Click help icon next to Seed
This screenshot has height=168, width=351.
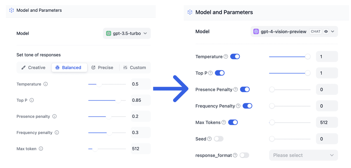[x=210, y=139]
